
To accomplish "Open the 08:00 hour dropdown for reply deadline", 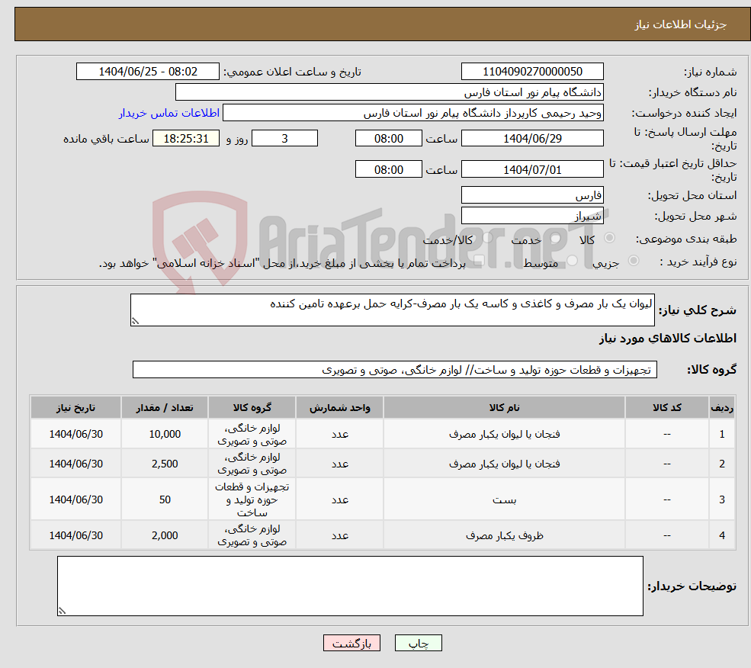I will 389,138.
